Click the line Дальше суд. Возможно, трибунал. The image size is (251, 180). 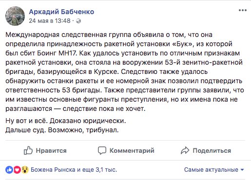[x=62, y=130]
